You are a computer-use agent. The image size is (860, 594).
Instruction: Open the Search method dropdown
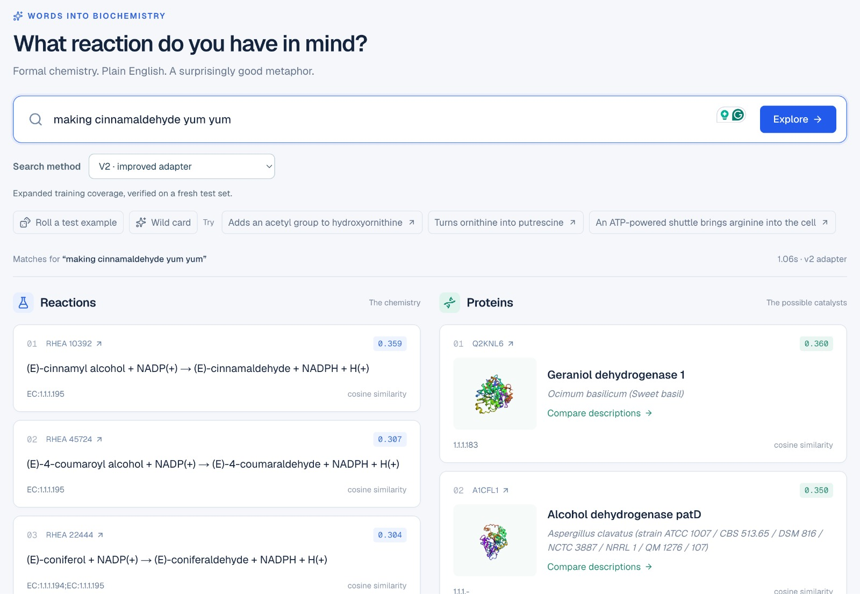182,167
